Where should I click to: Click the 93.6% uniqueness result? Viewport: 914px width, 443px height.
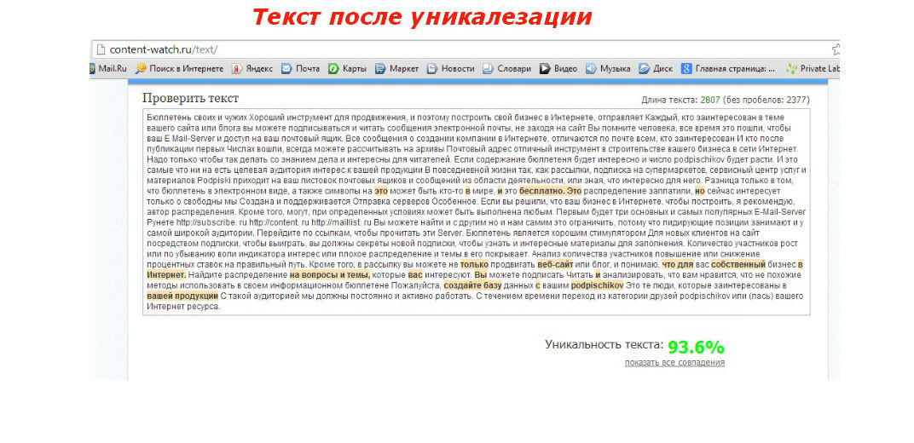696,347
